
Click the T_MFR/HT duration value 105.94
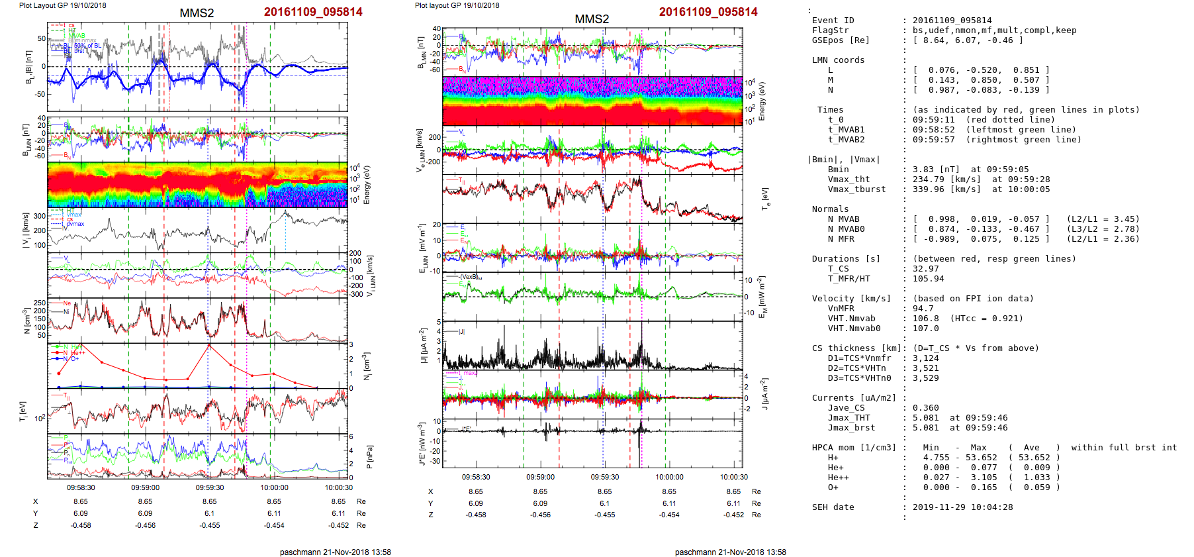click(x=928, y=279)
